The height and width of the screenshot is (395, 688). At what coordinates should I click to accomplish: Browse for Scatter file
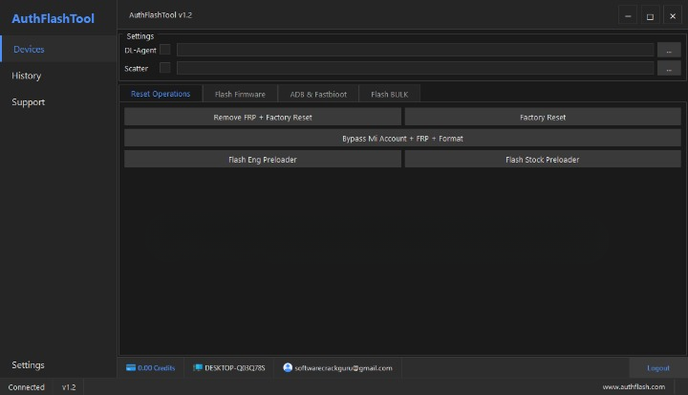pos(669,68)
